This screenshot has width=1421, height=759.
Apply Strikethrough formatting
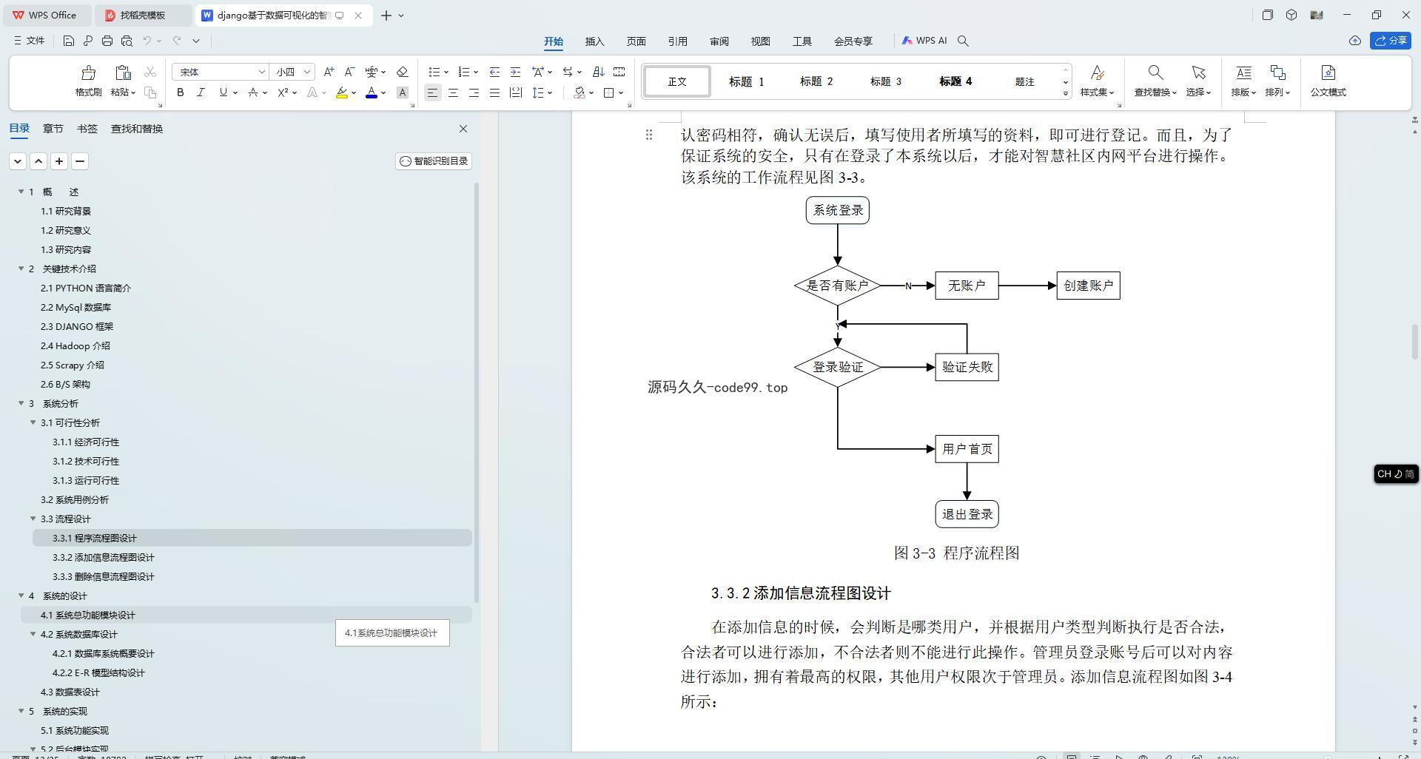click(x=253, y=92)
